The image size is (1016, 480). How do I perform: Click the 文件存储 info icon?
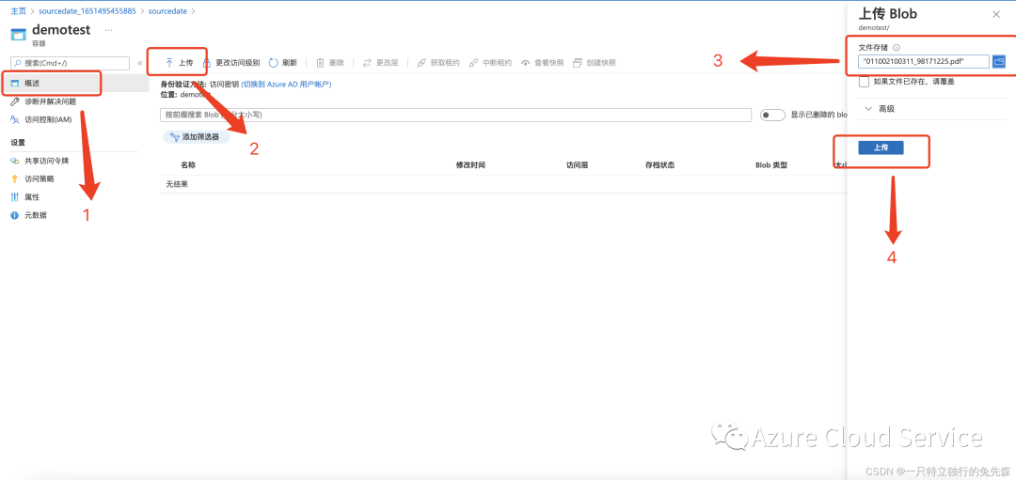[897, 48]
